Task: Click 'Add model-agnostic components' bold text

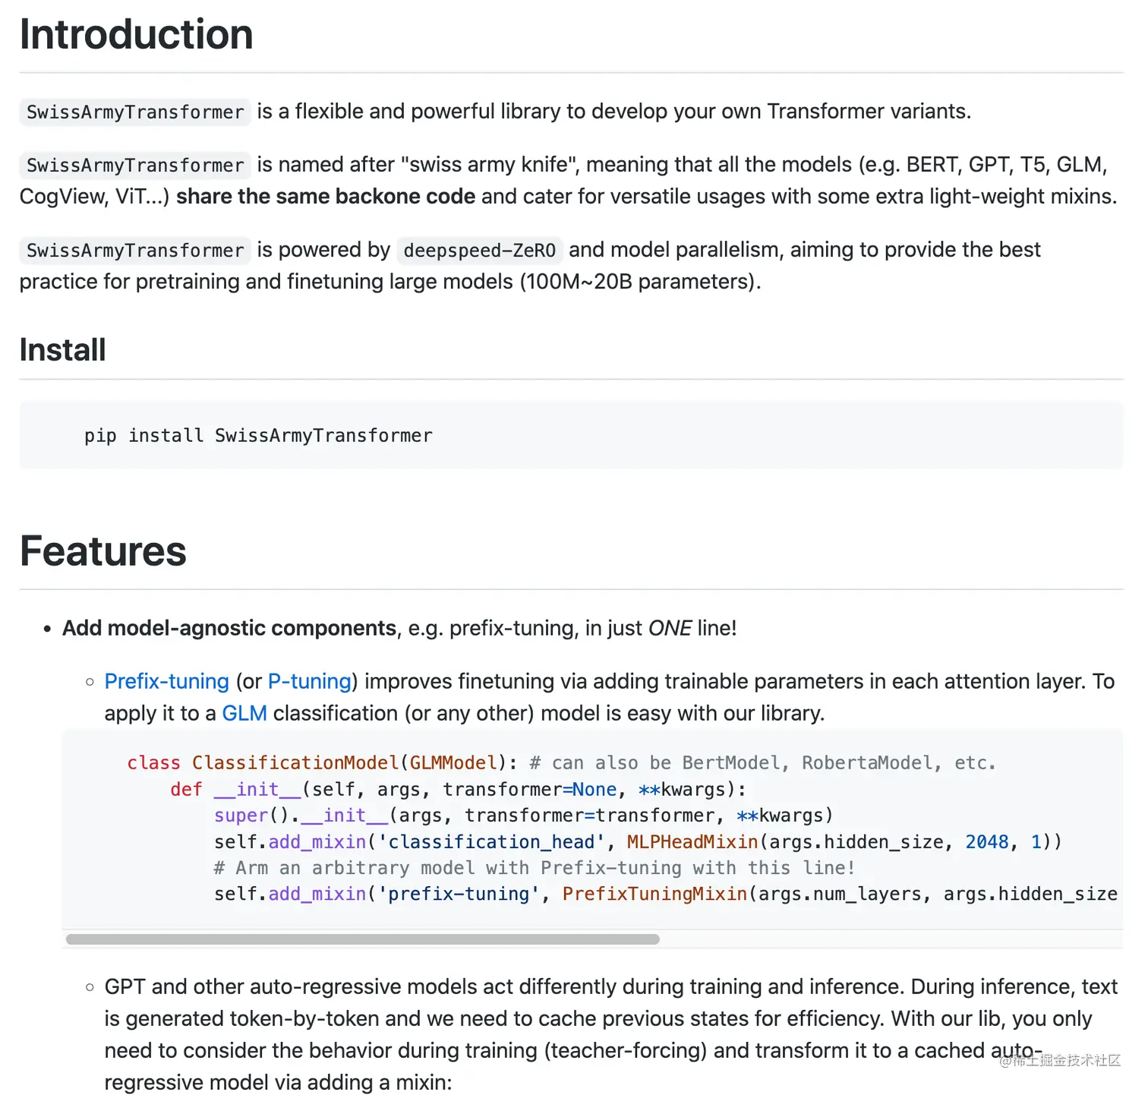Action: coord(229,628)
